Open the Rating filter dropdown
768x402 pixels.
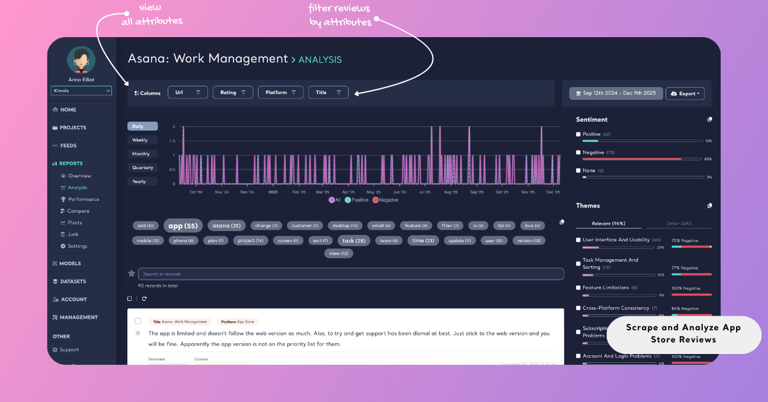click(233, 93)
